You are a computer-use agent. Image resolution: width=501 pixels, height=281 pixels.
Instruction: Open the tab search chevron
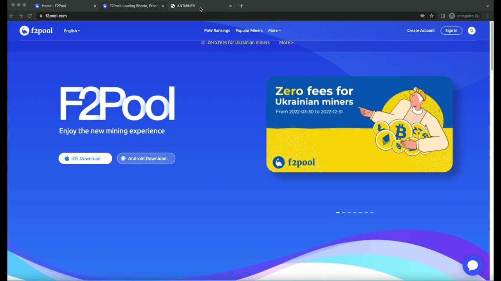click(x=488, y=6)
